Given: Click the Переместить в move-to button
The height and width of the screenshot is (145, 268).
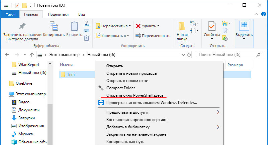Looking at the screenshot, I should pos(113,26).
